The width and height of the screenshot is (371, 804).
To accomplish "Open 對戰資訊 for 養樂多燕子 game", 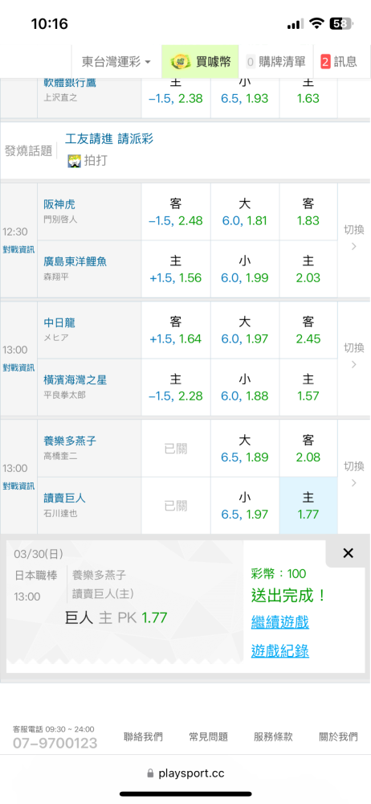I will pos(18,486).
